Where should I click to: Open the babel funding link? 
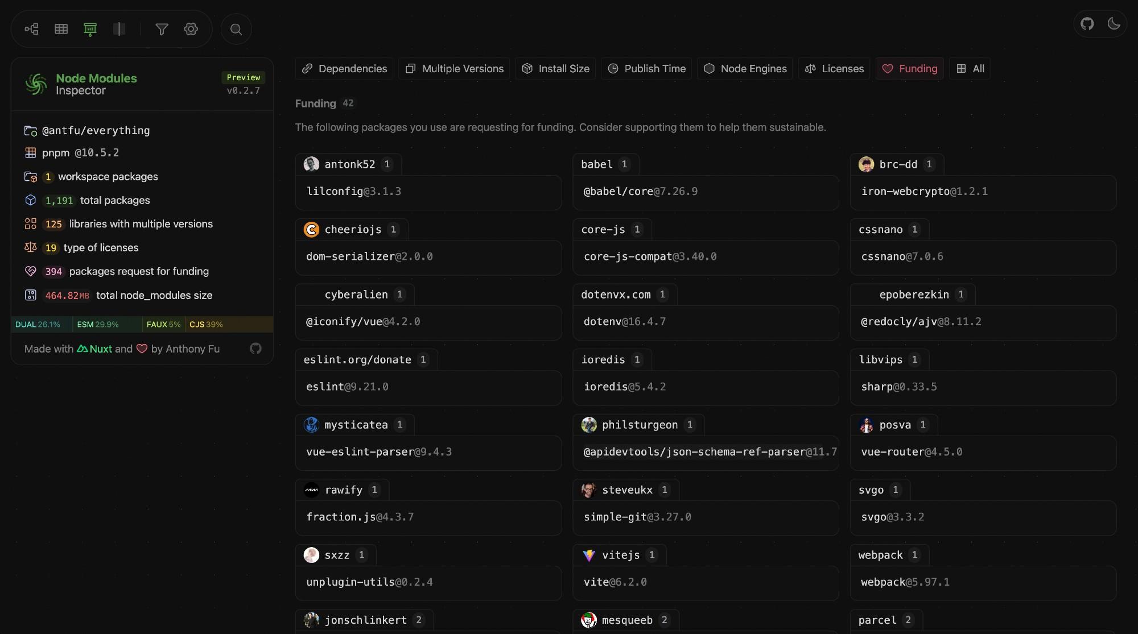605,164
